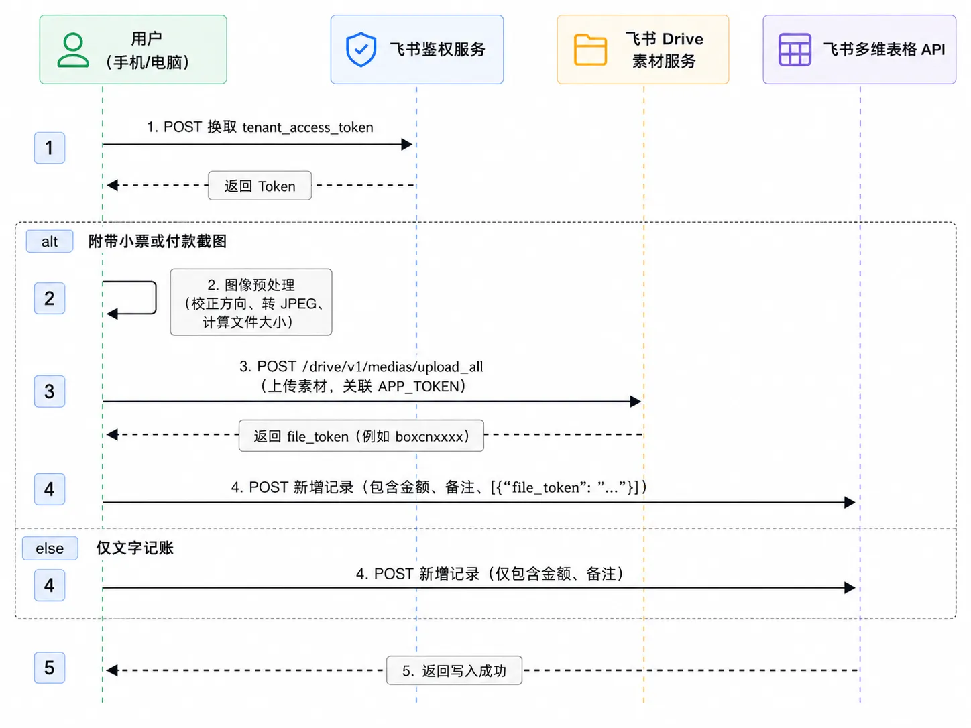This screenshot has width=971, height=728.
Task: Click the step 3 number badge
Action: [x=50, y=391]
